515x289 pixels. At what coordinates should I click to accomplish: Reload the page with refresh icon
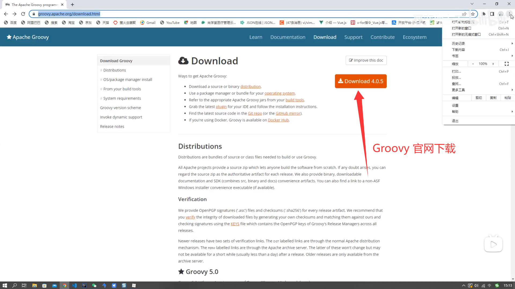coord(23,14)
